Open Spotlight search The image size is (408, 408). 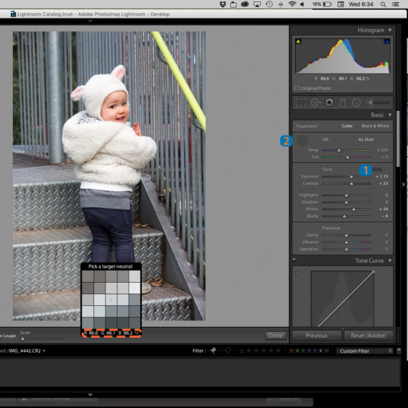coord(383,4)
